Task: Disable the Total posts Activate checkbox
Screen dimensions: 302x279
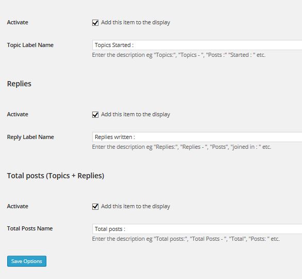Action: (x=95, y=206)
